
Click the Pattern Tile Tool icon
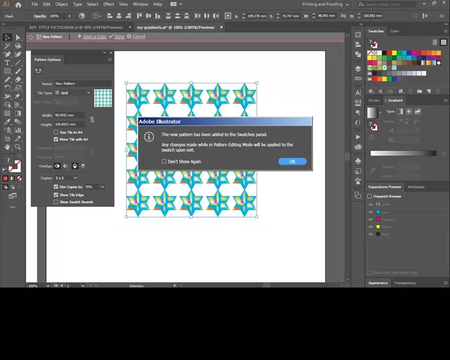point(38,70)
